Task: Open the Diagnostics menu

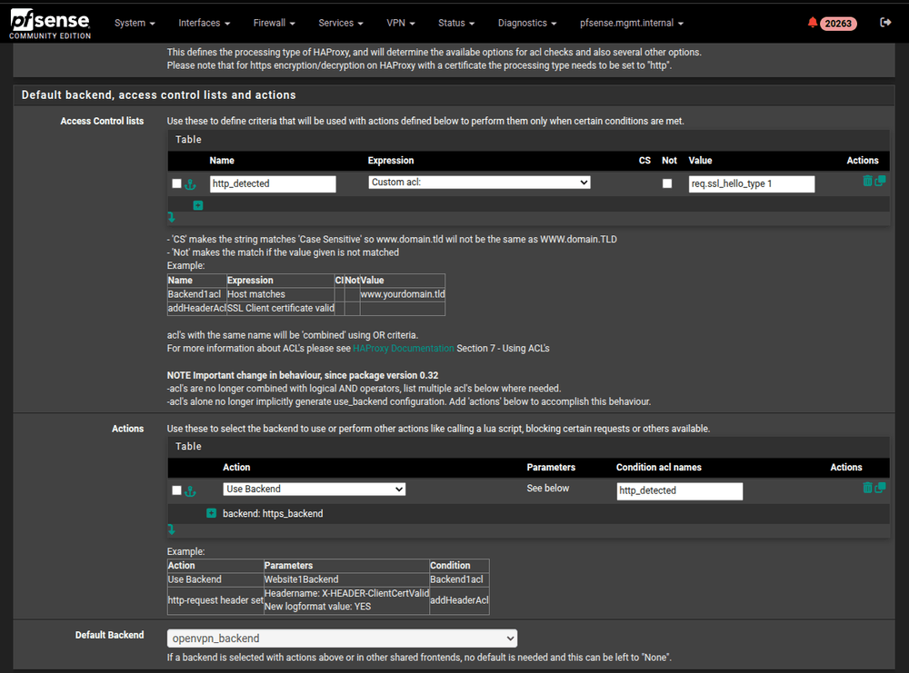Action: [x=527, y=24]
